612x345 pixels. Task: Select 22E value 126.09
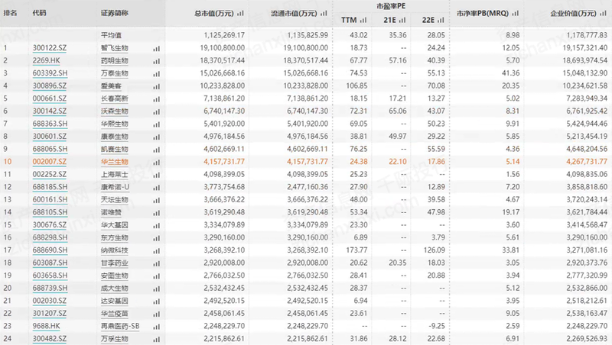click(x=434, y=250)
